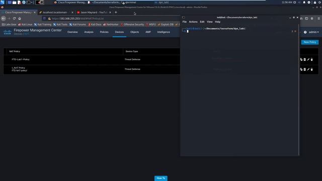Image resolution: width=322 pixels, height=181 pixels.
Task: Select Cisco Firepower task in top panel
Action: point(70,3)
